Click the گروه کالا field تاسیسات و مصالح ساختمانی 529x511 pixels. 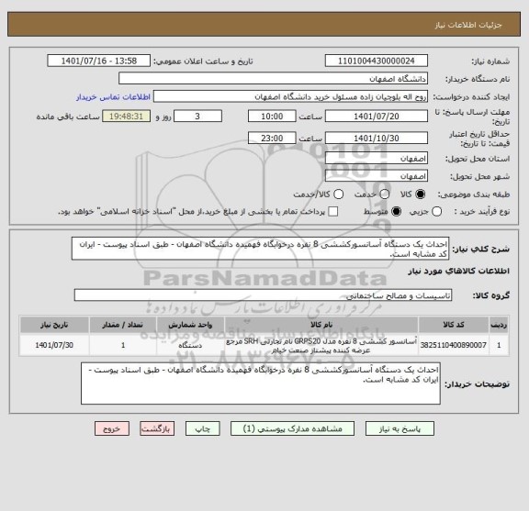(263, 295)
